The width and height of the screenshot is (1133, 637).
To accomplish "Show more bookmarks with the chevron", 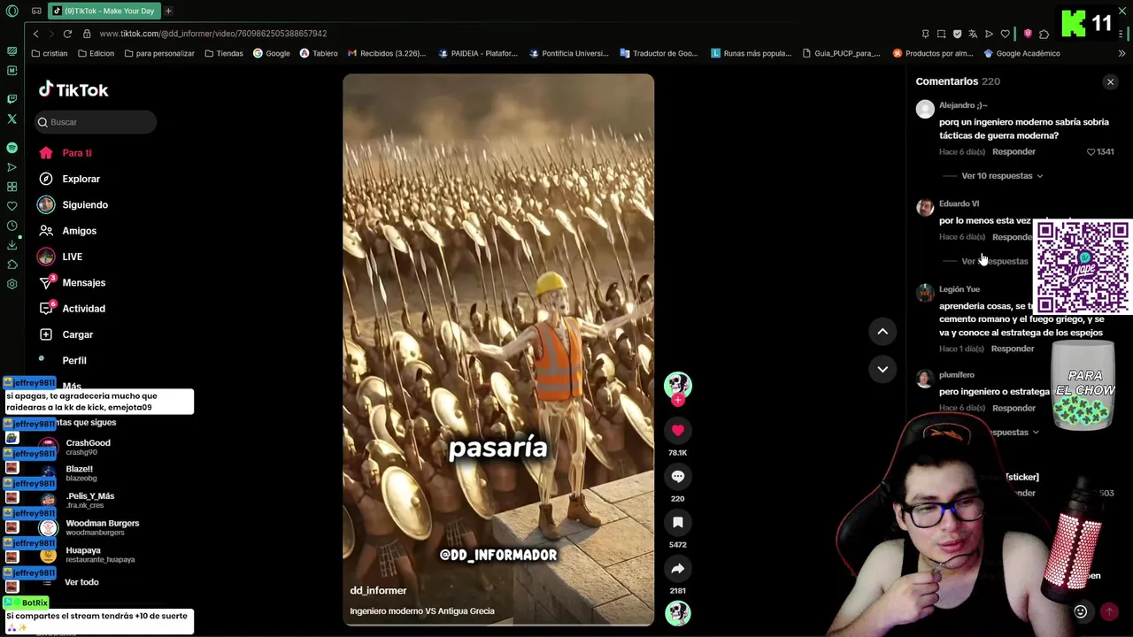I will click(x=1121, y=53).
